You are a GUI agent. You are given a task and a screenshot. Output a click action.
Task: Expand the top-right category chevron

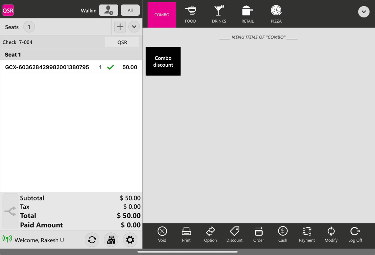363,12
